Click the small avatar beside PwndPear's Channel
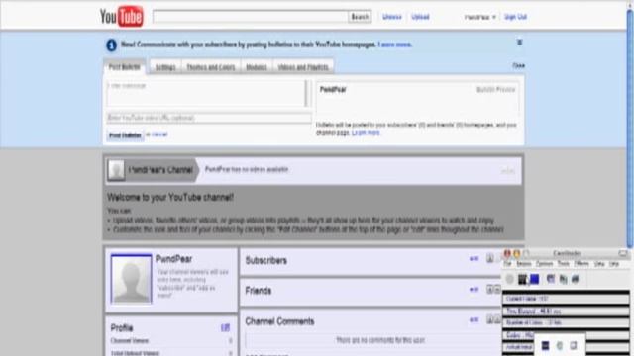 [x=116, y=170]
